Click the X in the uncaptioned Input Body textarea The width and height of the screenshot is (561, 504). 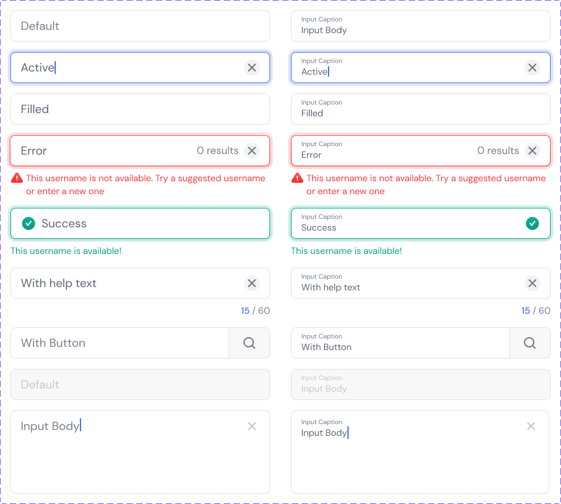tap(252, 426)
